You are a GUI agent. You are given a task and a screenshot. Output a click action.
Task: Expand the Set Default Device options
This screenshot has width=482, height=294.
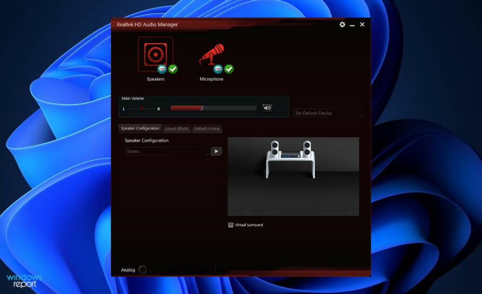coord(360,113)
